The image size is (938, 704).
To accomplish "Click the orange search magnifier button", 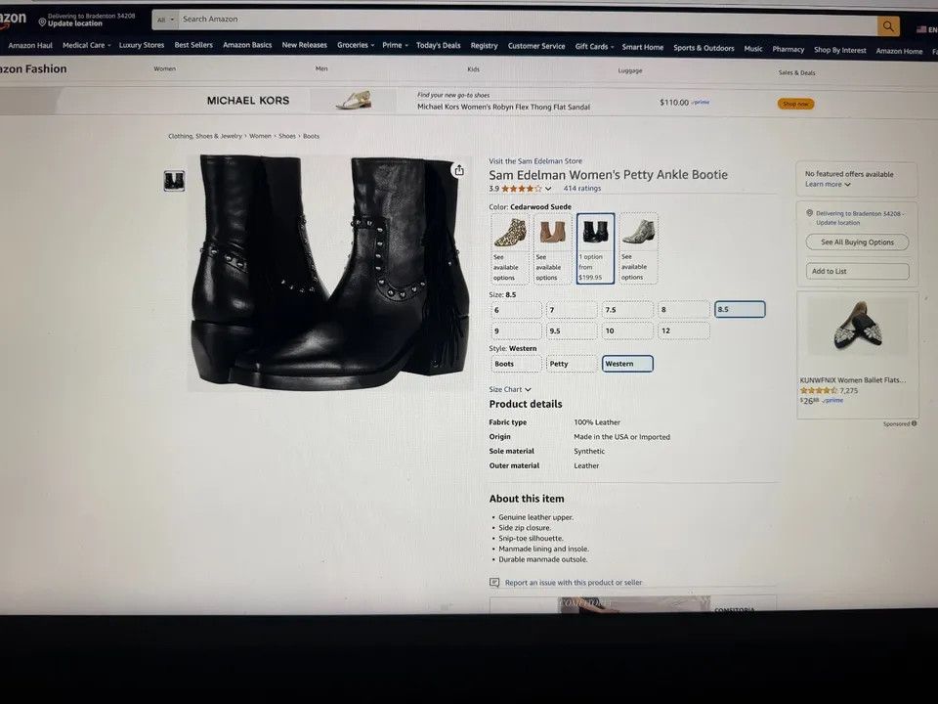I will tap(888, 26).
